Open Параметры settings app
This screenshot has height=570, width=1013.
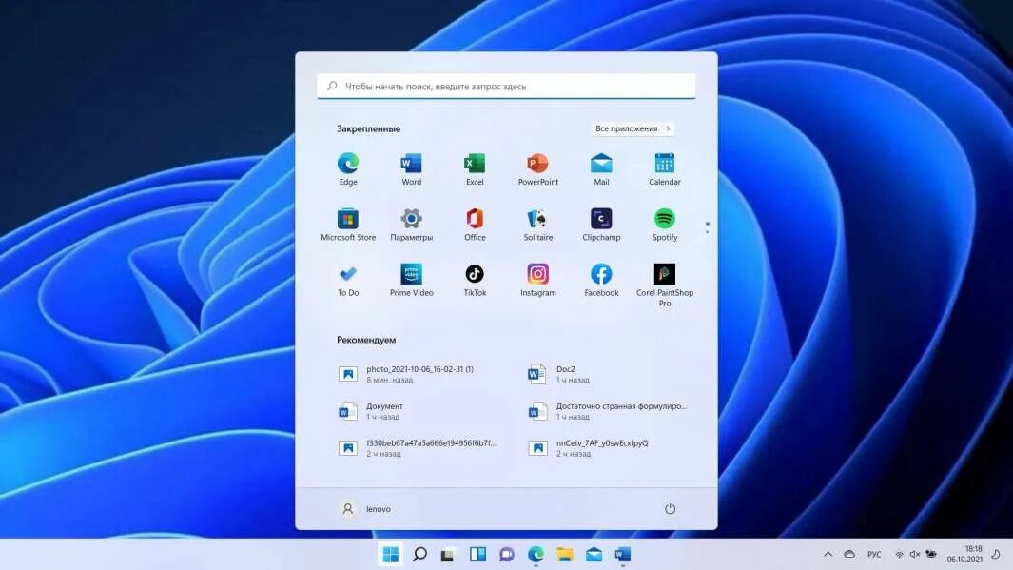point(412,225)
